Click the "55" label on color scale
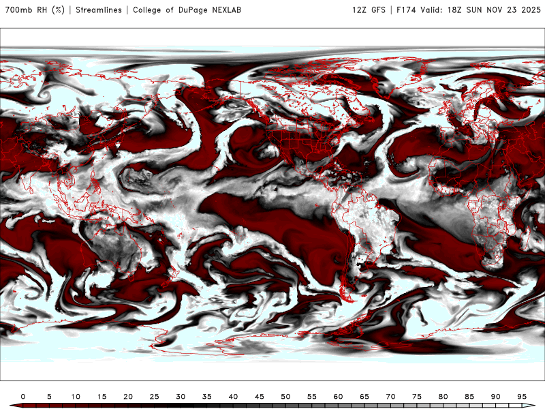Image resolution: width=545 pixels, height=409 pixels. (312, 397)
